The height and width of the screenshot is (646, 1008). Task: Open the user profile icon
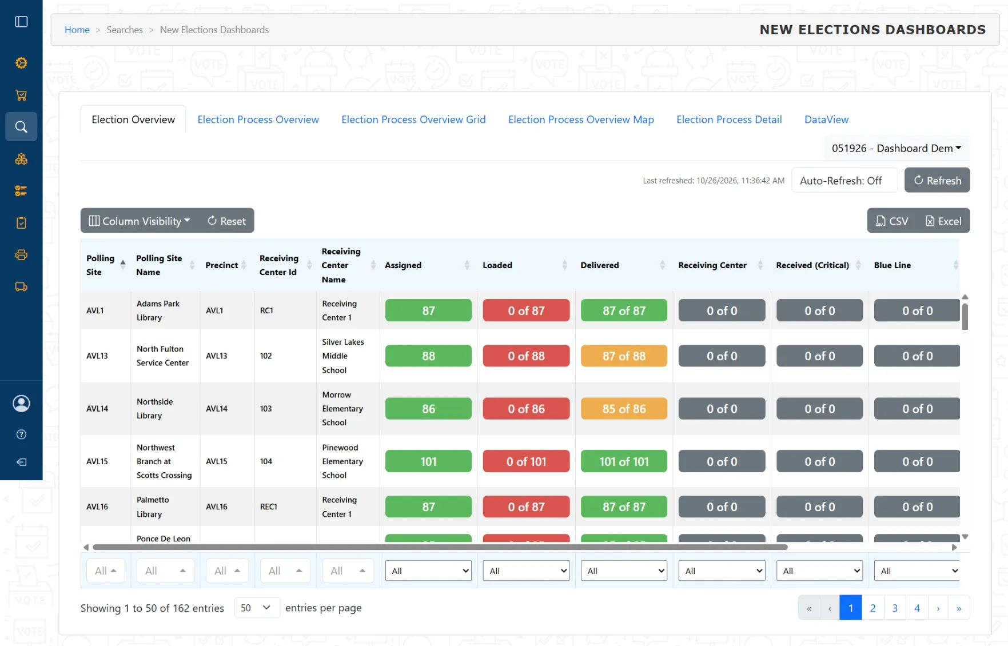click(21, 404)
